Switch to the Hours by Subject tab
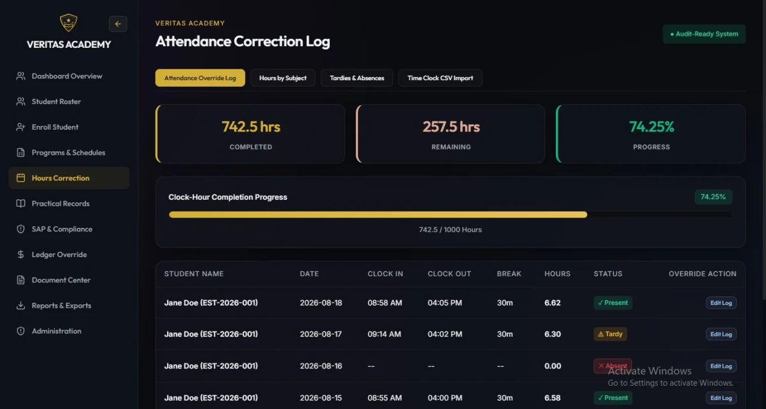 pos(283,78)
